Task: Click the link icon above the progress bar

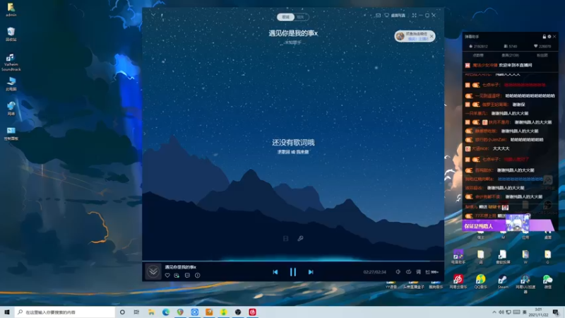Action: click(300, 238)
